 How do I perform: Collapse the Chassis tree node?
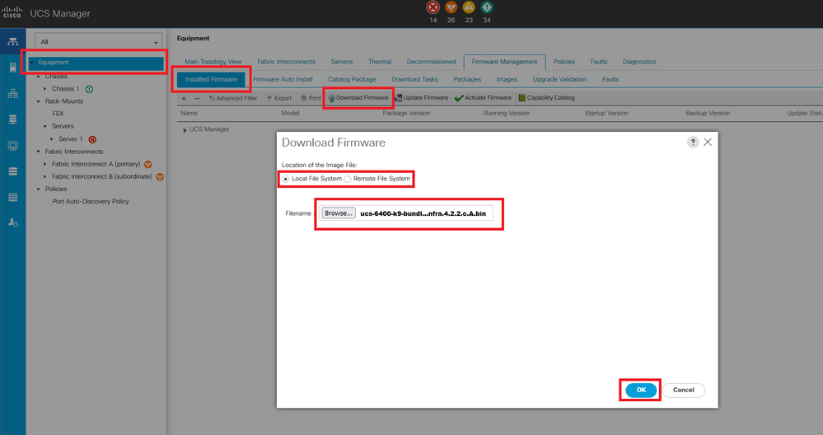click(39, 77)
